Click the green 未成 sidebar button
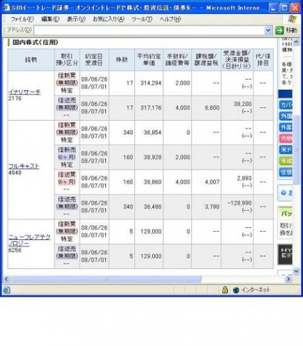 coord(286,161)
